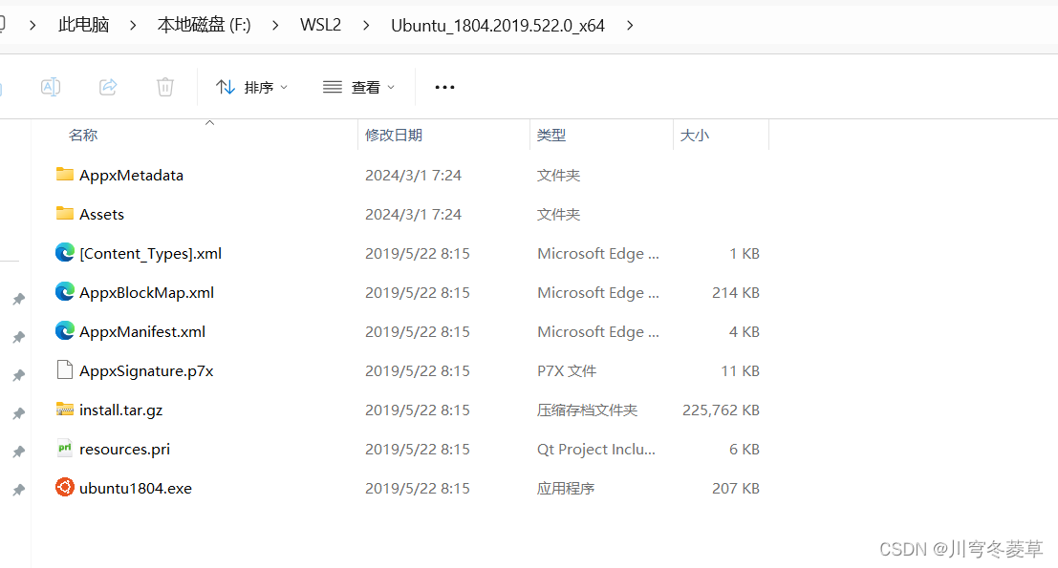
Task: Open the three-dot more options menu
Action: [x=444, y=87]
